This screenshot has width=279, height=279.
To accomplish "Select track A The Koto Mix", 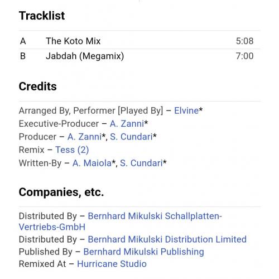I will point(139,41).
